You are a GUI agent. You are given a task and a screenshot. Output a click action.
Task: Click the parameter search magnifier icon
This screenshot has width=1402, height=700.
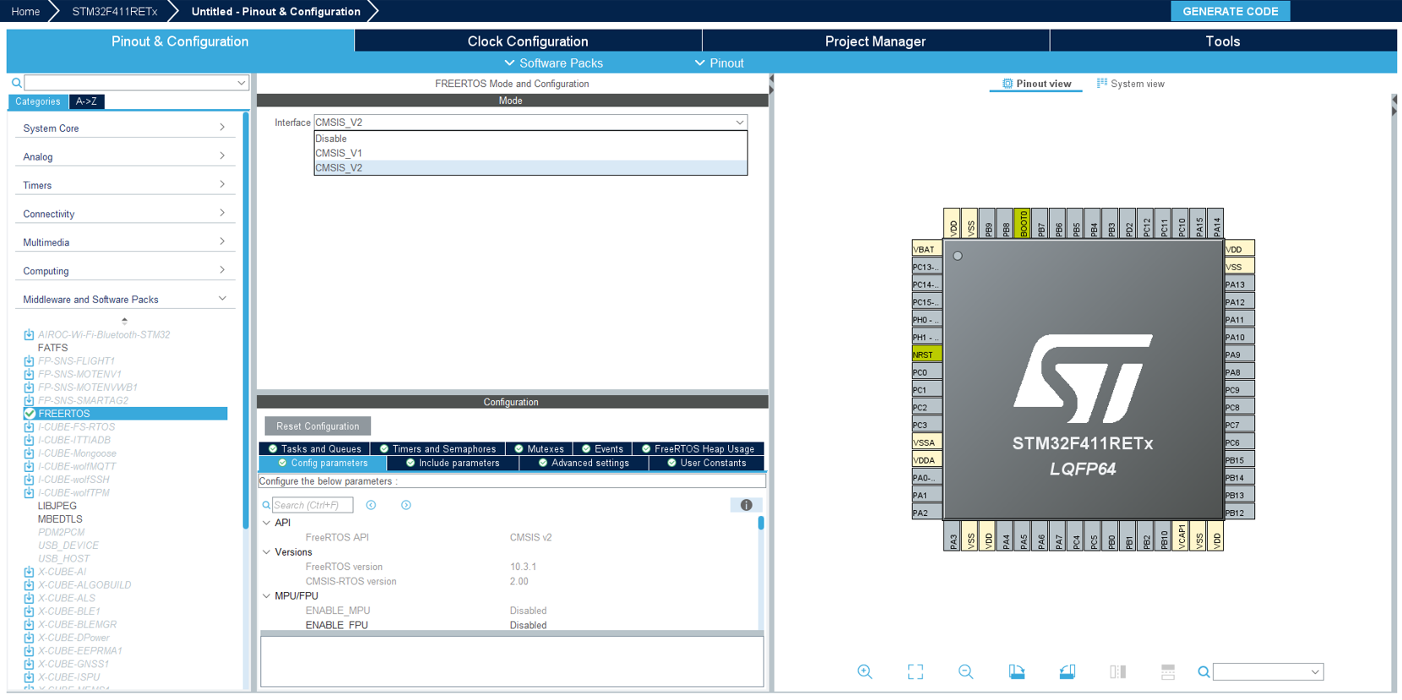coord(266,505)
